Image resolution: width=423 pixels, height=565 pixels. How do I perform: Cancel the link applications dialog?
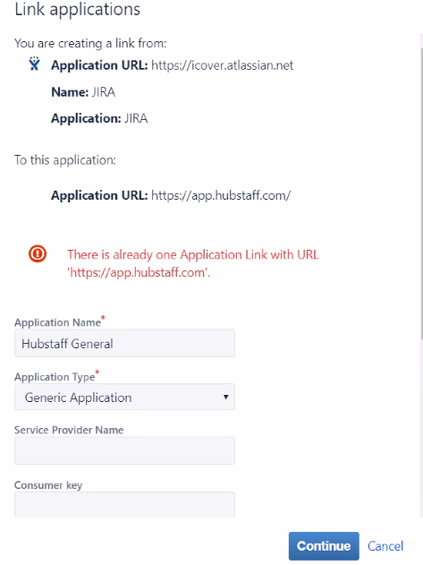385,546
